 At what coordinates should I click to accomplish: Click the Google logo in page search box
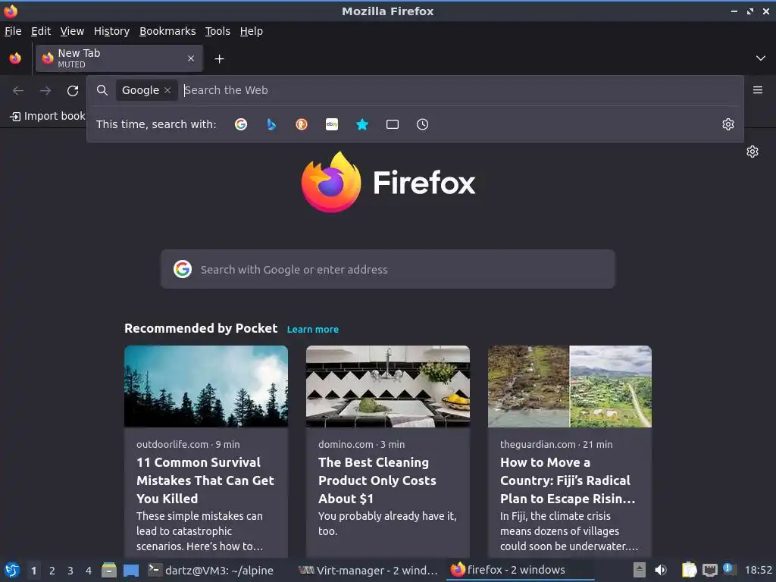click(x=183, y=269)
